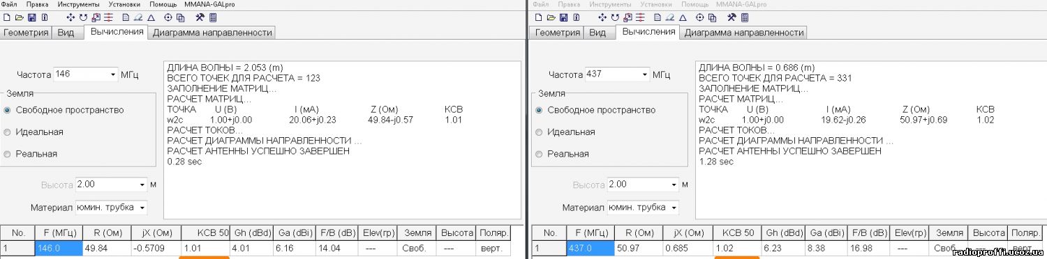
Task: Click the triangle icon in the left window toolbar
Action: click(x=151, y=17)
